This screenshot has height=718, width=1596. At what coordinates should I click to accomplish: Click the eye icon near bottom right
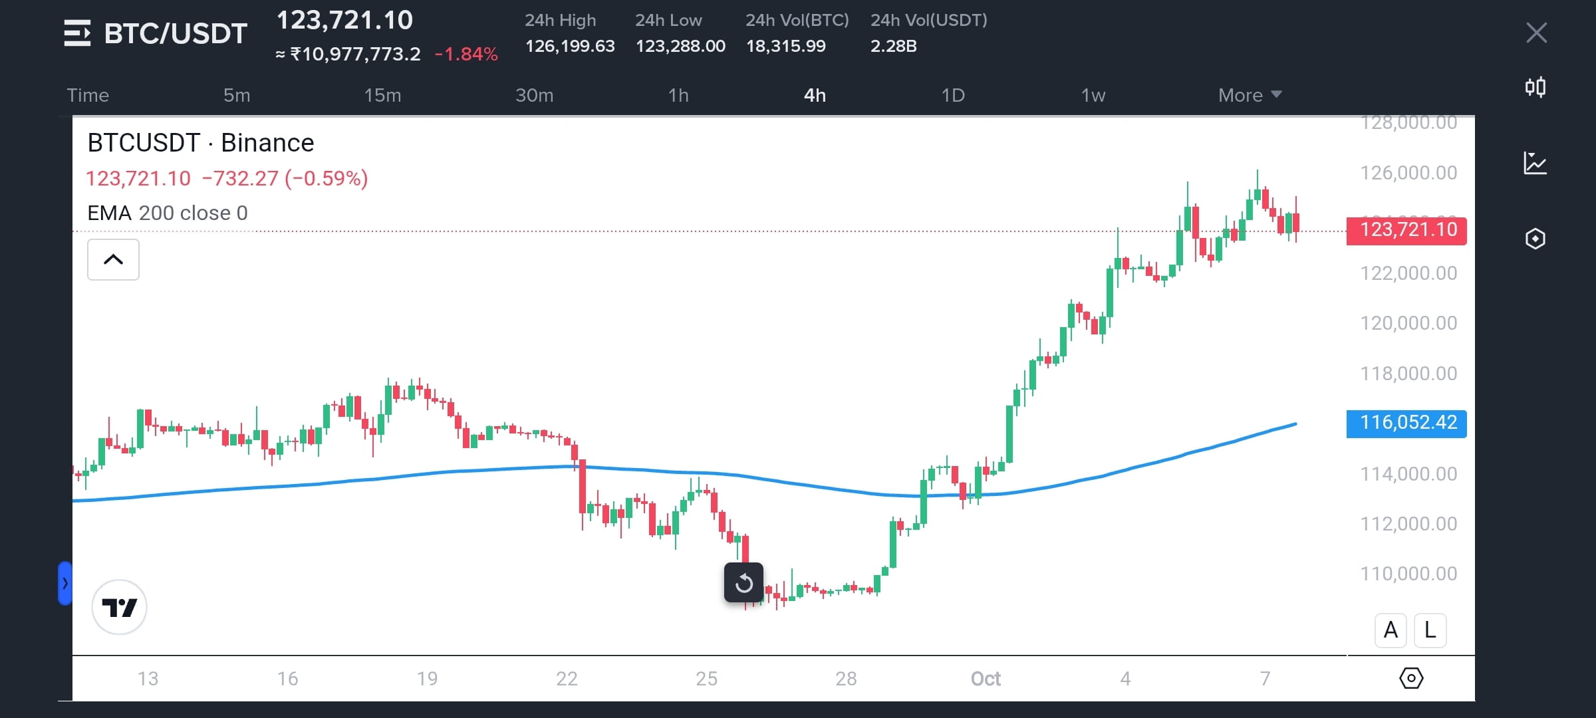[x=1411, y=677]
